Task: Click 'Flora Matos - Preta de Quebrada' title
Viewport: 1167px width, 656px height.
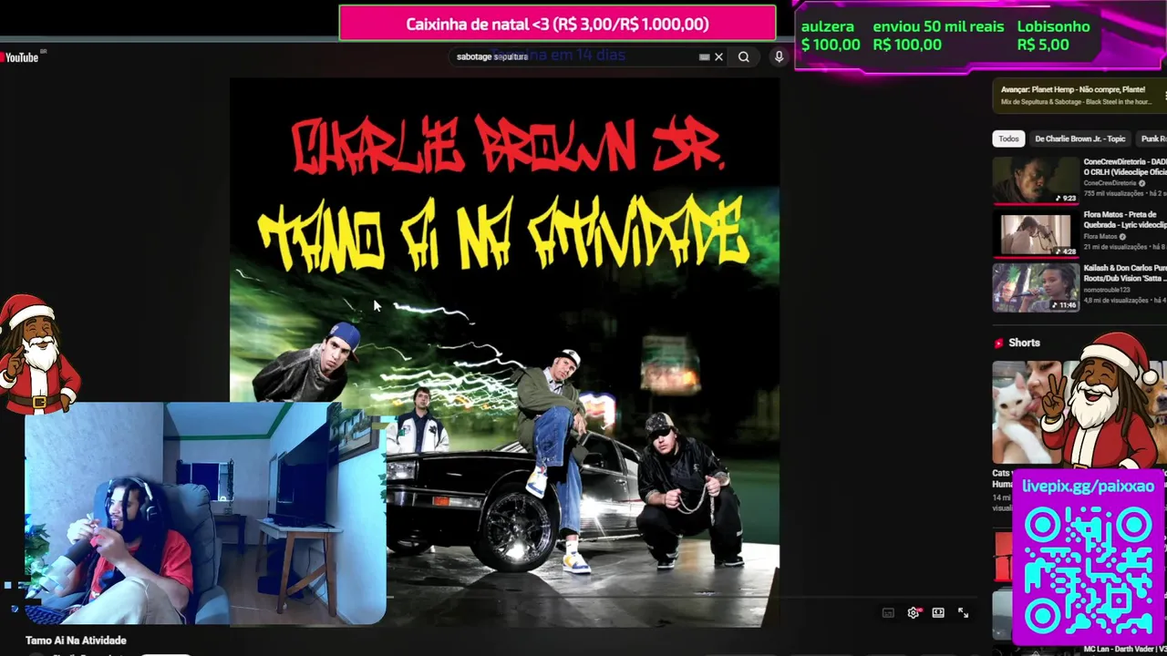Action: click(x=1125, y=220)
